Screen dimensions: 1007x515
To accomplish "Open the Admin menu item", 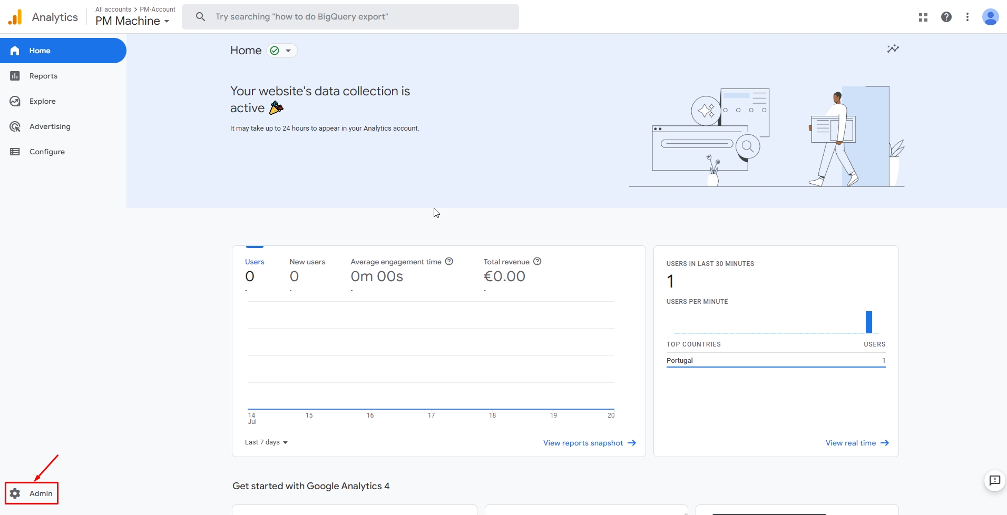I will tap(32, 493).
